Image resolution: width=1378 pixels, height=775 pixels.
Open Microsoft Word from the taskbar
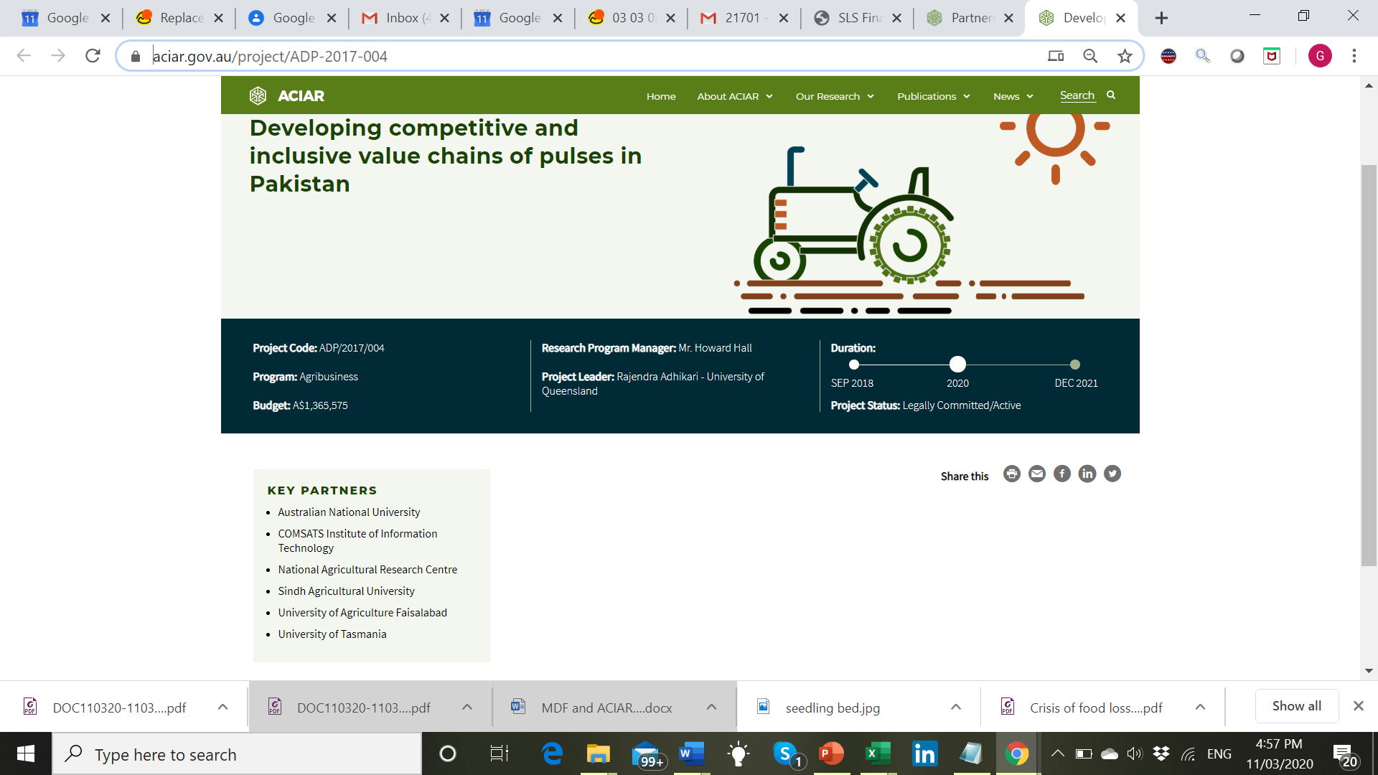click(x=692, y=753)
